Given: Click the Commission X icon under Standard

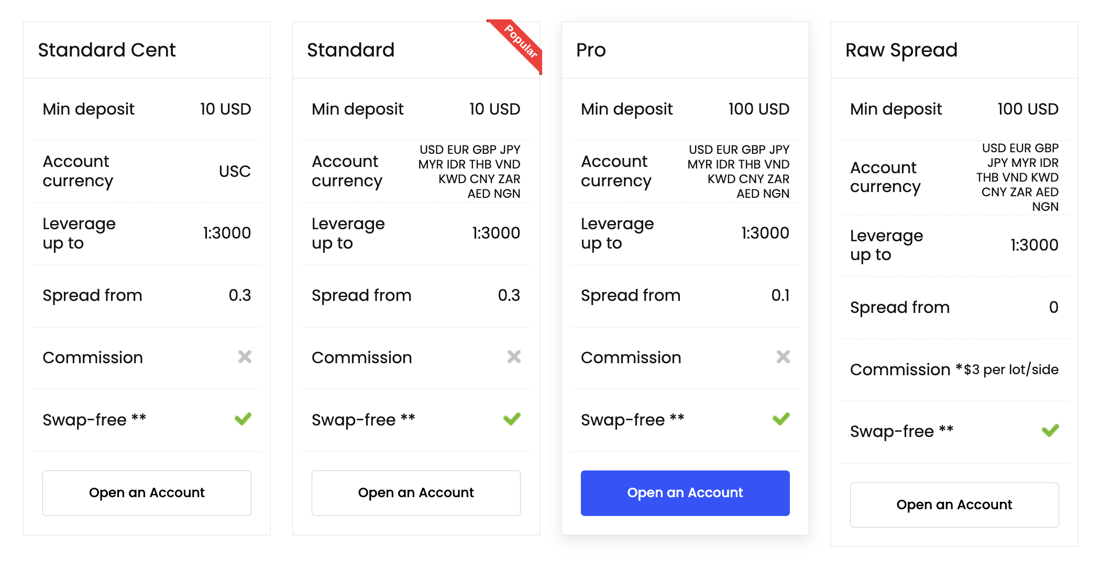Looking at the screenshot, I should [513, 357].
